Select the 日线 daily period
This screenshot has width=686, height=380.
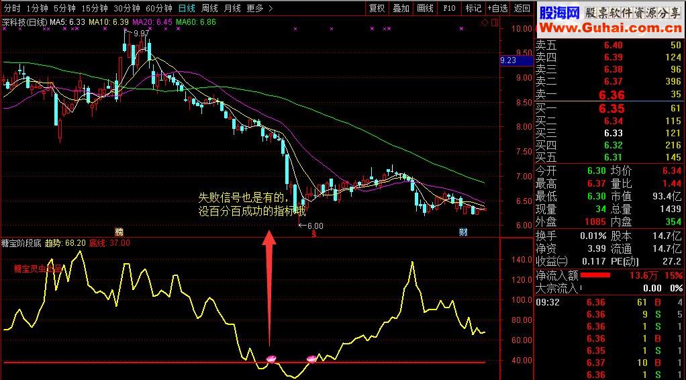coord(187,8)
